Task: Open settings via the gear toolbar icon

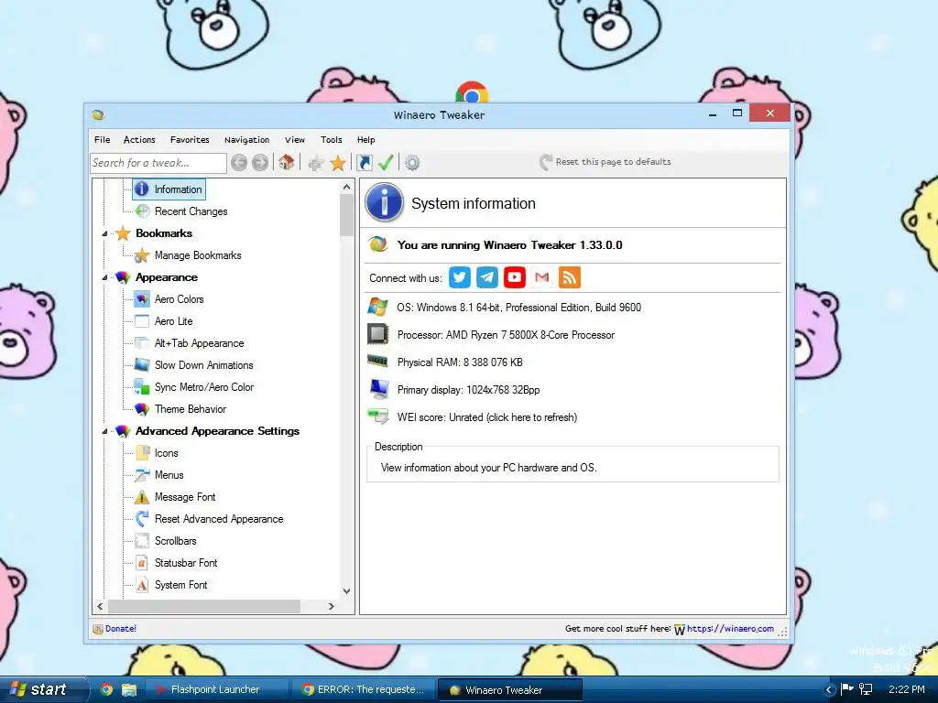Action: (x=412, y=163)
